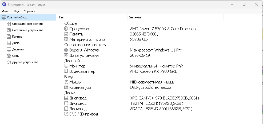This screenshot has height=124, width=263.
Task: Select the Системные устройства chip icon
Action: tap(9, 30)
